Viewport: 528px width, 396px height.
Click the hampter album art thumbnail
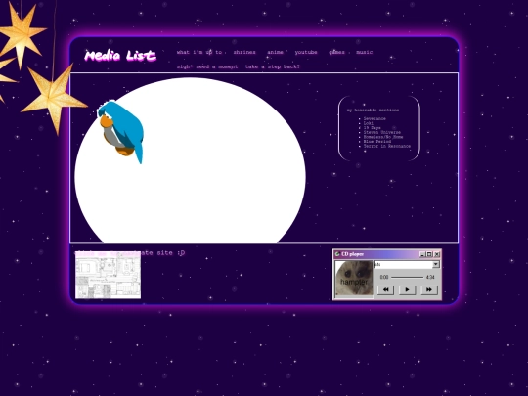click(354, 279)
